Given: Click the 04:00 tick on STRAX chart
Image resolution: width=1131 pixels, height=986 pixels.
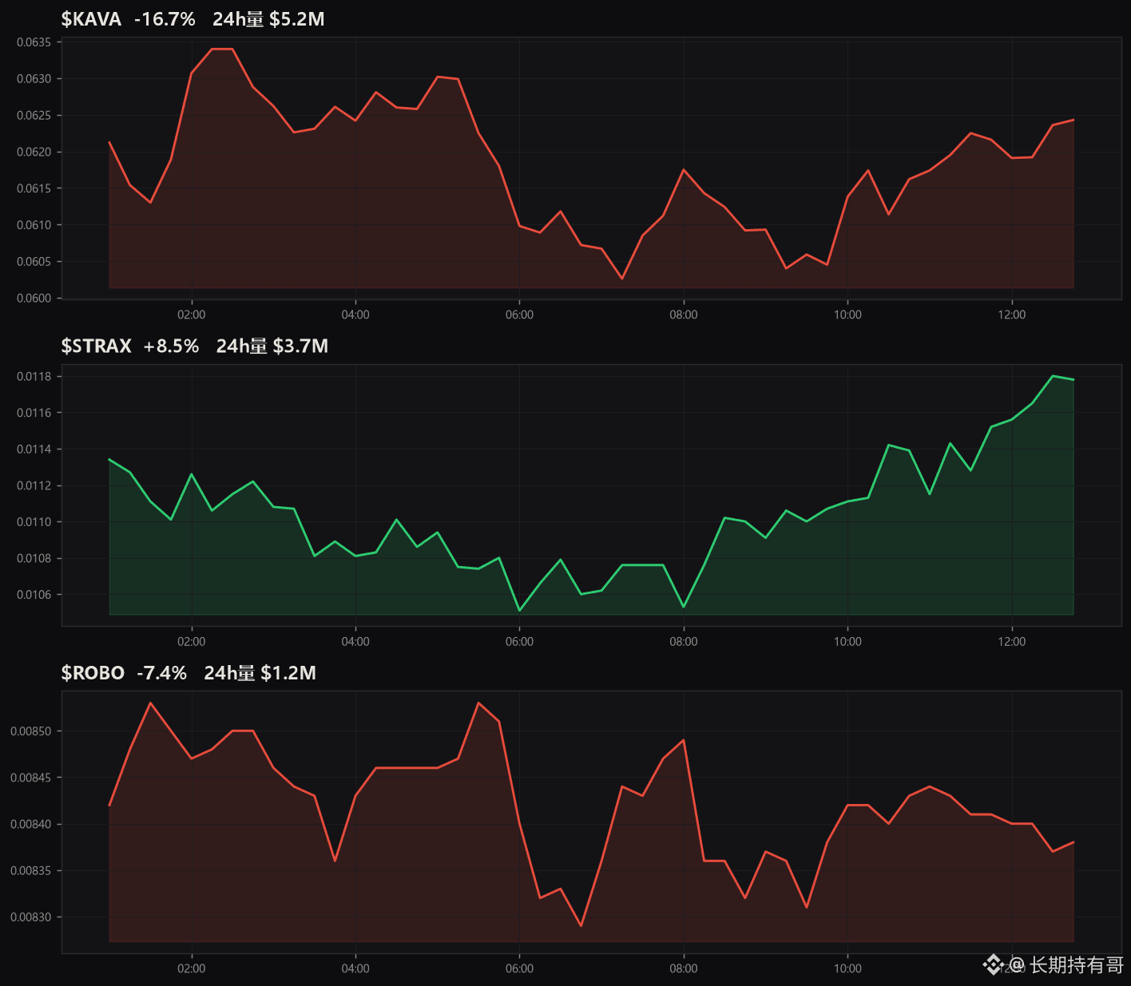Looking at the screenshot, I should pos(355,641).
